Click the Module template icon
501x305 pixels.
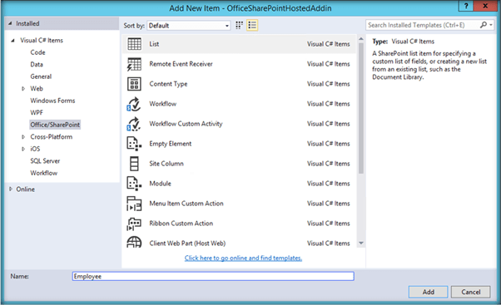tap(134, 184)
